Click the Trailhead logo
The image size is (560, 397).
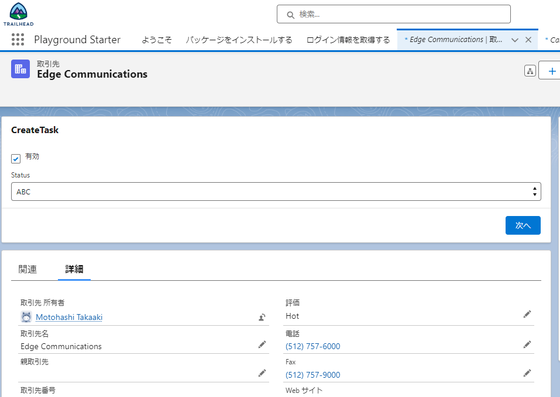pyautogui.click(x=18, y=15)
